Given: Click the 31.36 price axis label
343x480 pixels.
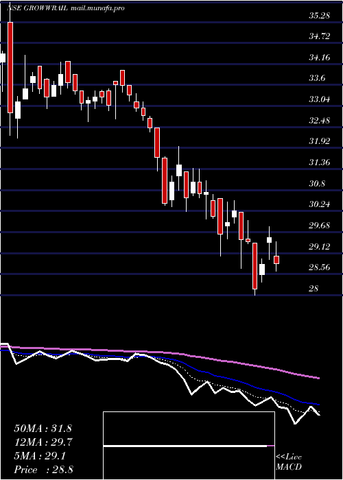Looking at the screenshot, I should click(320, 163).
